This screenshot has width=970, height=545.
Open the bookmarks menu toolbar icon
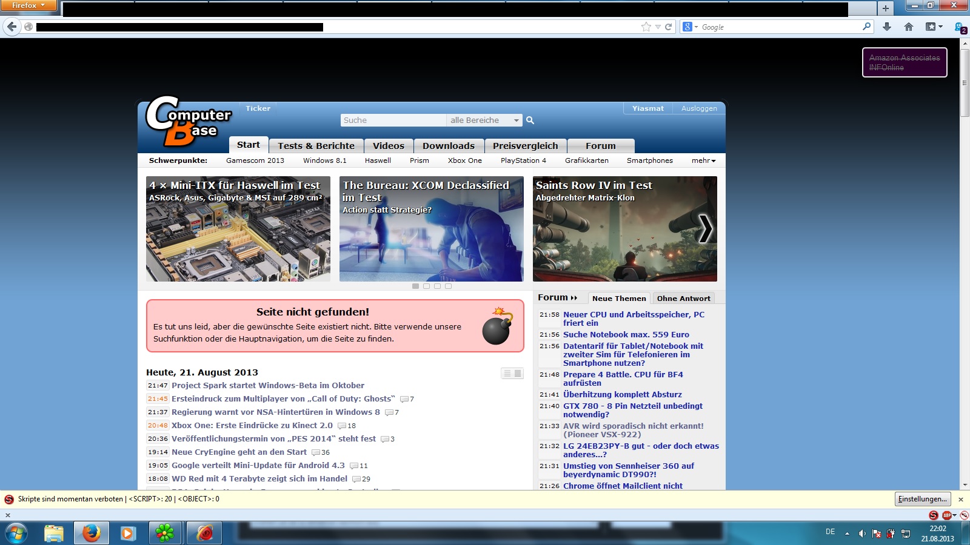(934, 27)
